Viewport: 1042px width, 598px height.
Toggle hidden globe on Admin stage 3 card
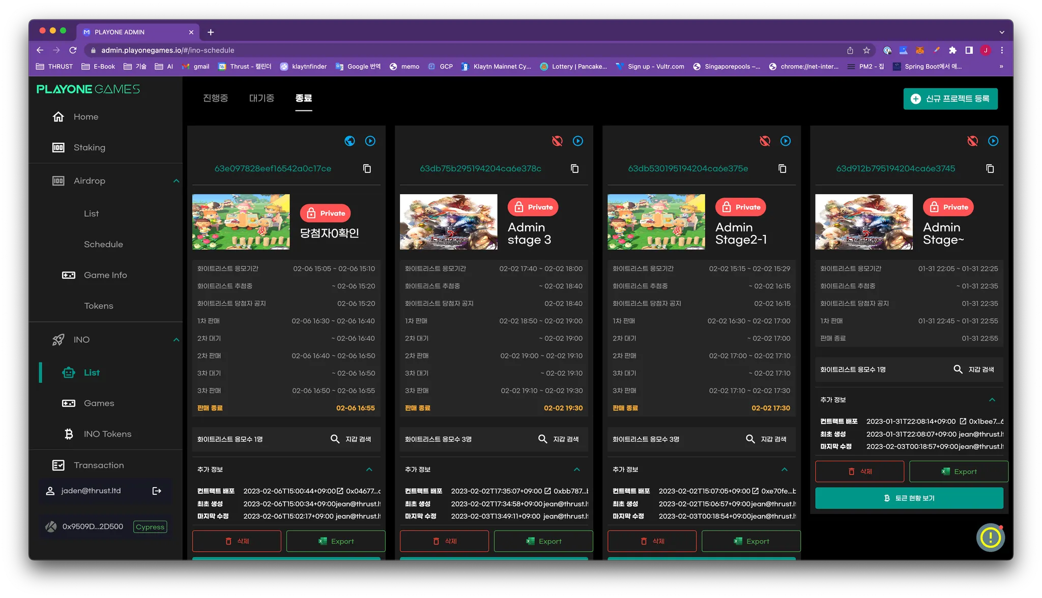point(557,141)
